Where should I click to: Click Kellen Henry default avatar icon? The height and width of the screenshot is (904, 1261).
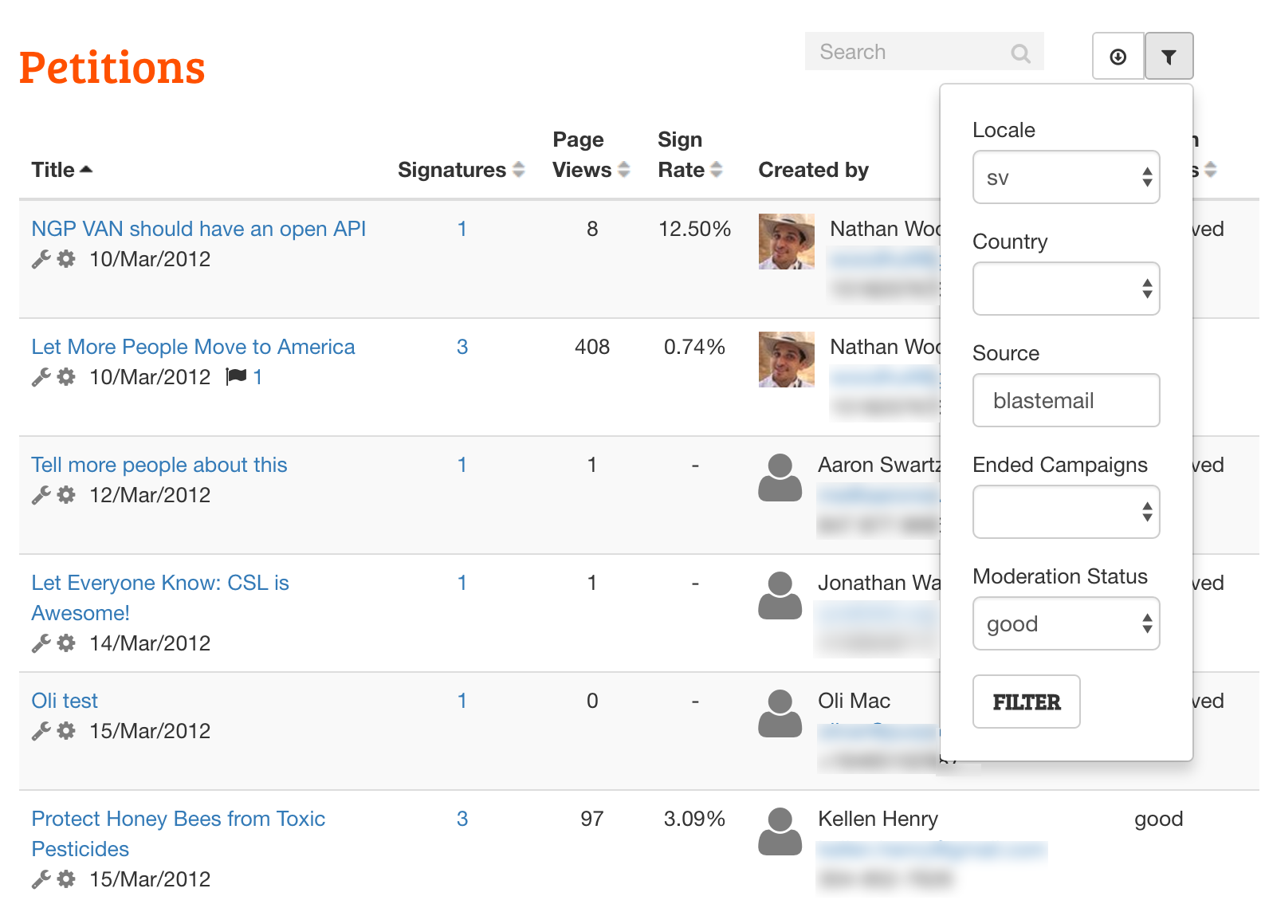780,831
